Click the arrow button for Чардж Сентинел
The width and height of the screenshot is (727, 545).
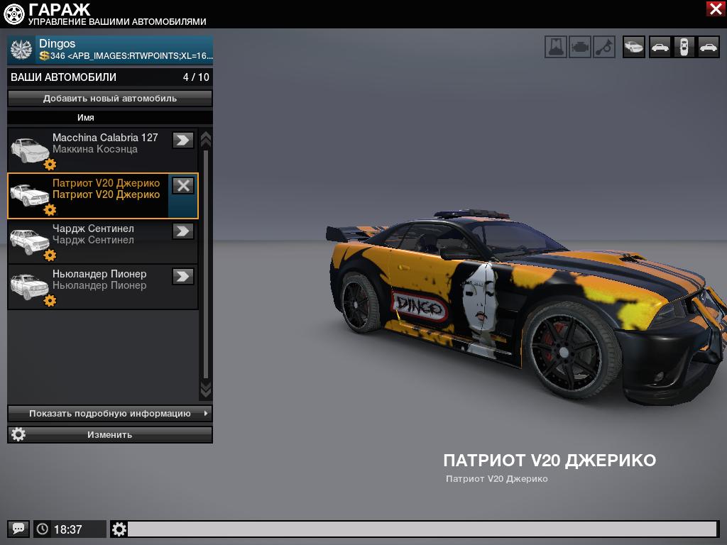[183, 231]
